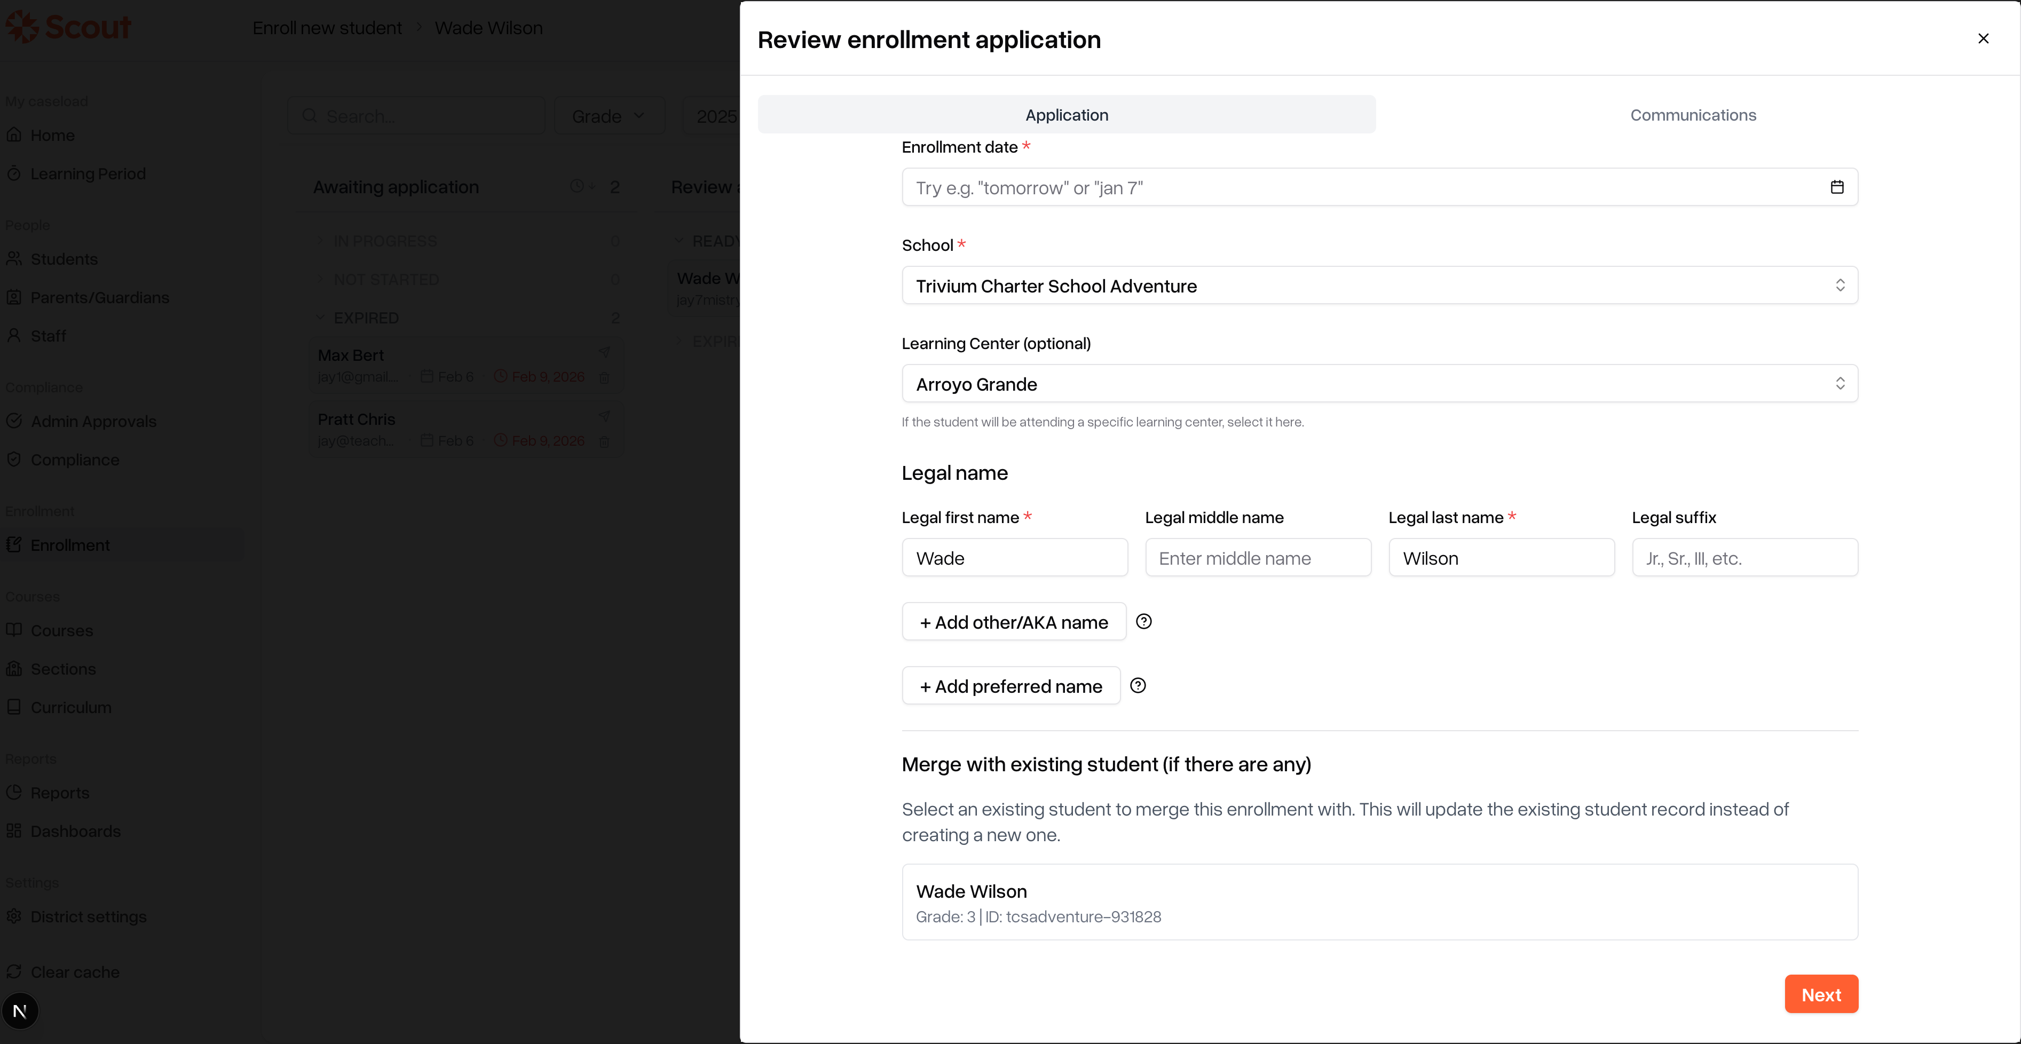Open the Grade filter dropdown
This screenshot has height=1044, width=2021.
point(610,116)
